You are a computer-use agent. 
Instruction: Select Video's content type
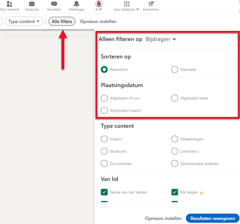104,139
